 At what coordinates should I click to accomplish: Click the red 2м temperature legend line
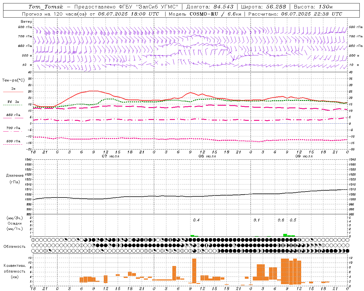click(13, 92)
